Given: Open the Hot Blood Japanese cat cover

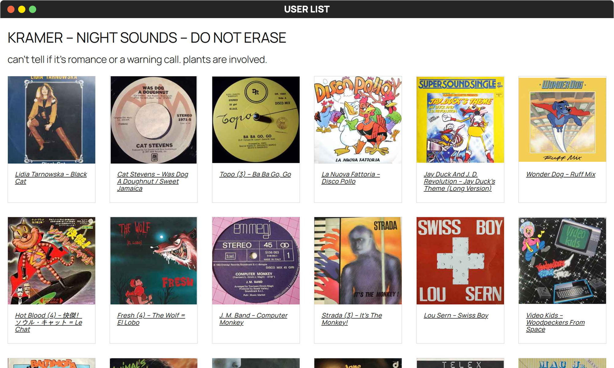Looking at the screenshot, I should coord(52,261).
